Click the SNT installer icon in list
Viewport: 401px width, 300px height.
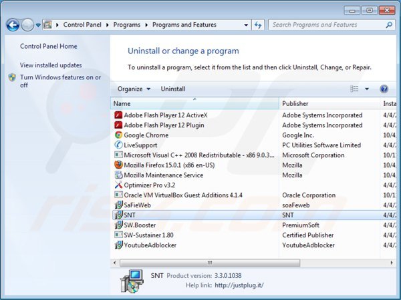tap(118, 215)
